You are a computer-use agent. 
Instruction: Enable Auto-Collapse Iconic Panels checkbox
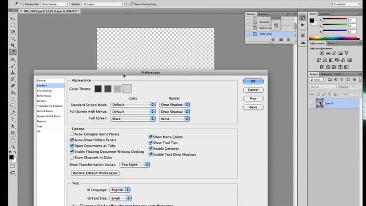coord(71,134)
